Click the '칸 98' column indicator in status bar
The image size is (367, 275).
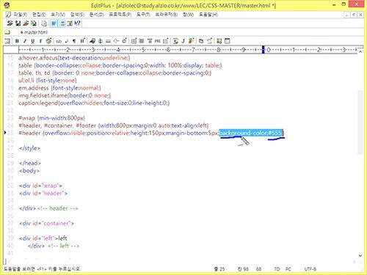coord(243,269)
